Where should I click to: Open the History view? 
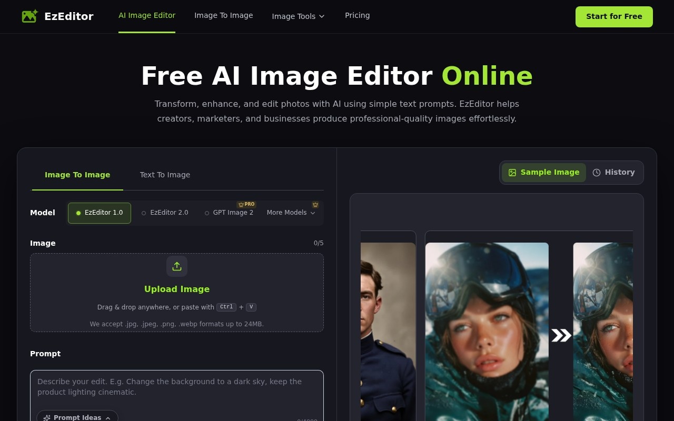pyautogui.click(x=614, y=173)
